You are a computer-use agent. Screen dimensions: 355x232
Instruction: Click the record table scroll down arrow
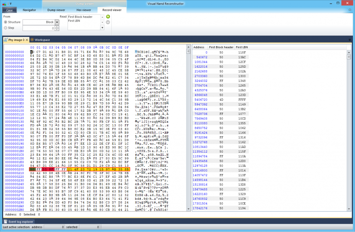(x=349, y=209)
